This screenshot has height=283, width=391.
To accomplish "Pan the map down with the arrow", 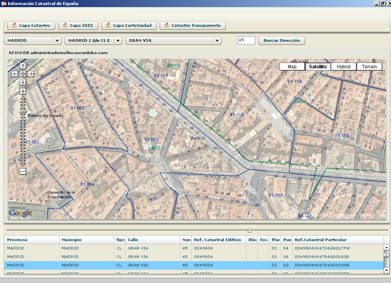I will [23, 82].
